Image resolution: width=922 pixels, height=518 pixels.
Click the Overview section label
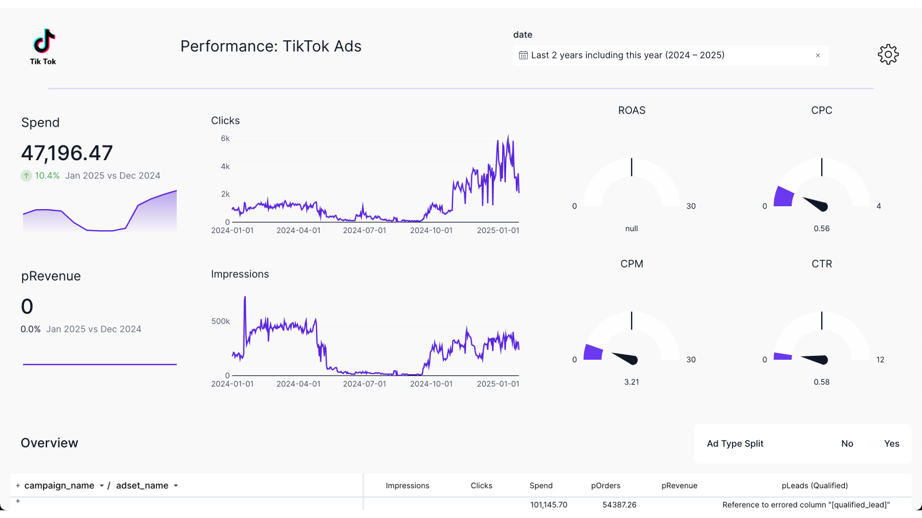tap(49, 443)
